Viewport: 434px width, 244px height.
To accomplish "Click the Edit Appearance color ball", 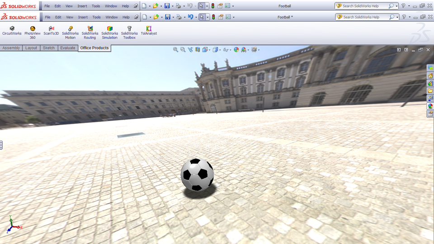I will click(236, 50).
